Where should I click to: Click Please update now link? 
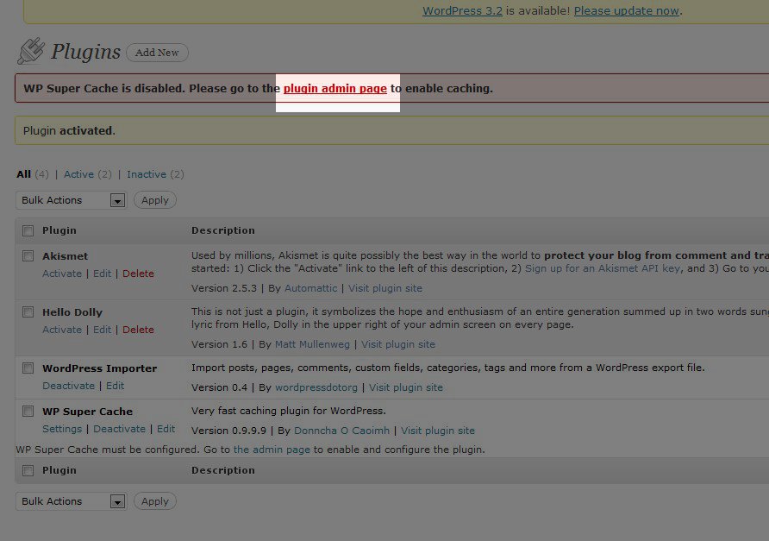point(627,11)
